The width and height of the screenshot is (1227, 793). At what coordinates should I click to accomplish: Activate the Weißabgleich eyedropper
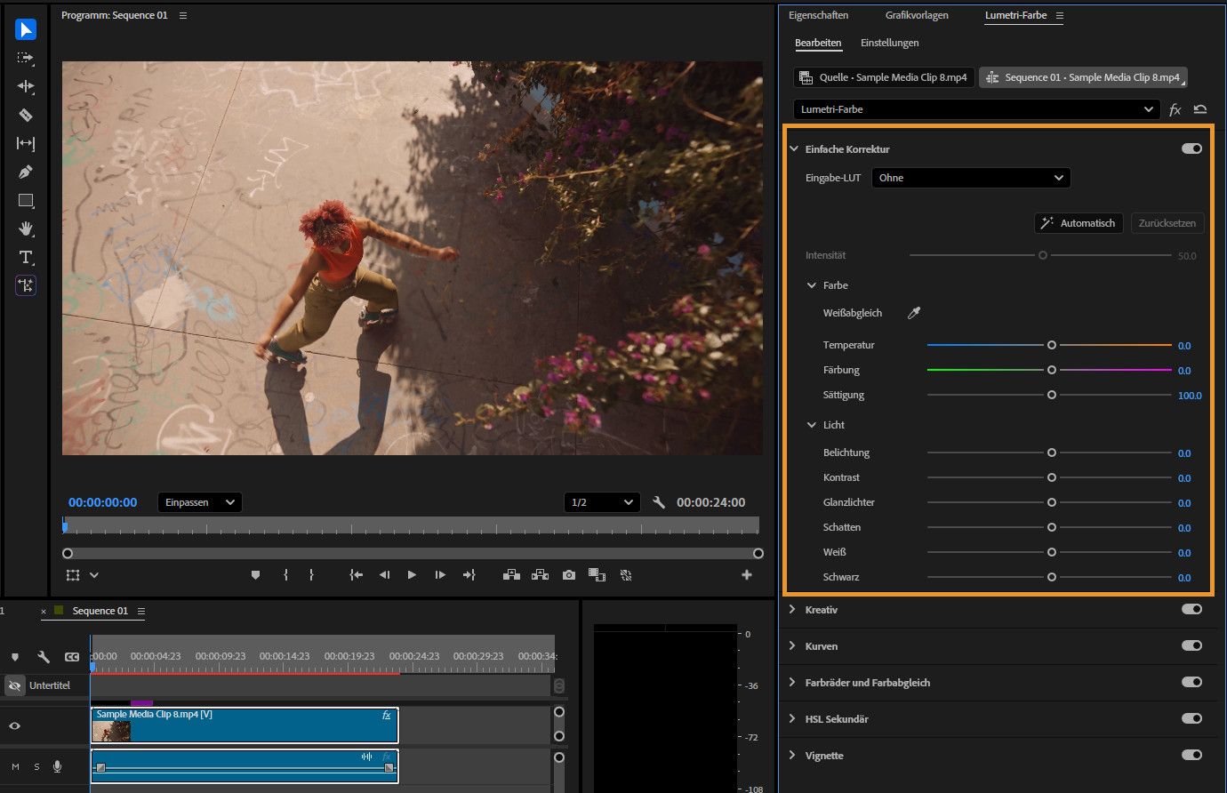click(913, 312)
